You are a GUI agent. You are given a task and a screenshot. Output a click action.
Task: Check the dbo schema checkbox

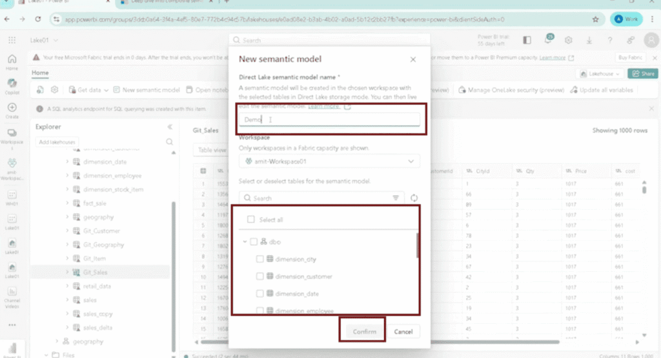tap(253, 241)
